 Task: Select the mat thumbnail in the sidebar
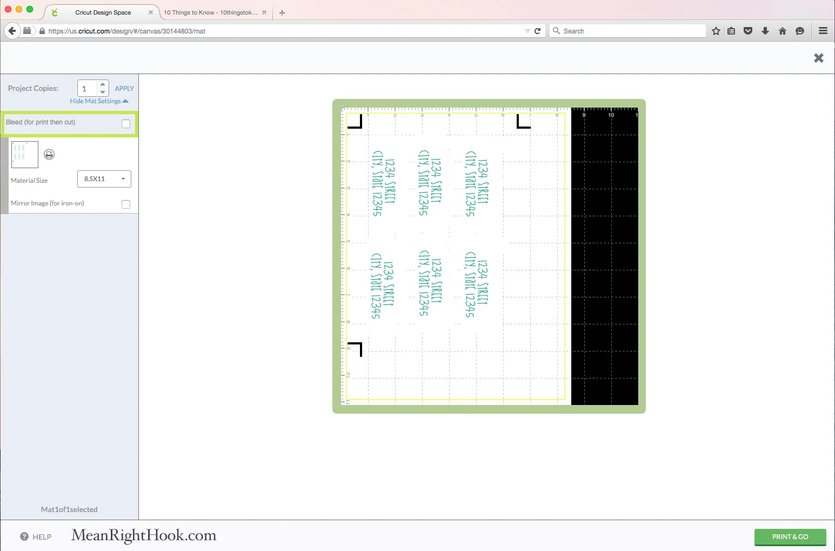tap(25, 155)
